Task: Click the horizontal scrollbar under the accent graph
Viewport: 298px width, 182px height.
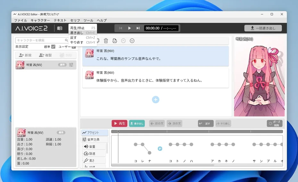Action: point(163,165)
